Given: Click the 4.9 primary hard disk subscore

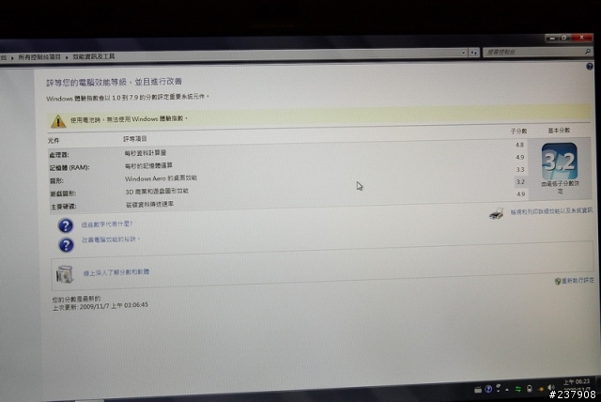Looking at the screenshot, I should coord(520,193).
